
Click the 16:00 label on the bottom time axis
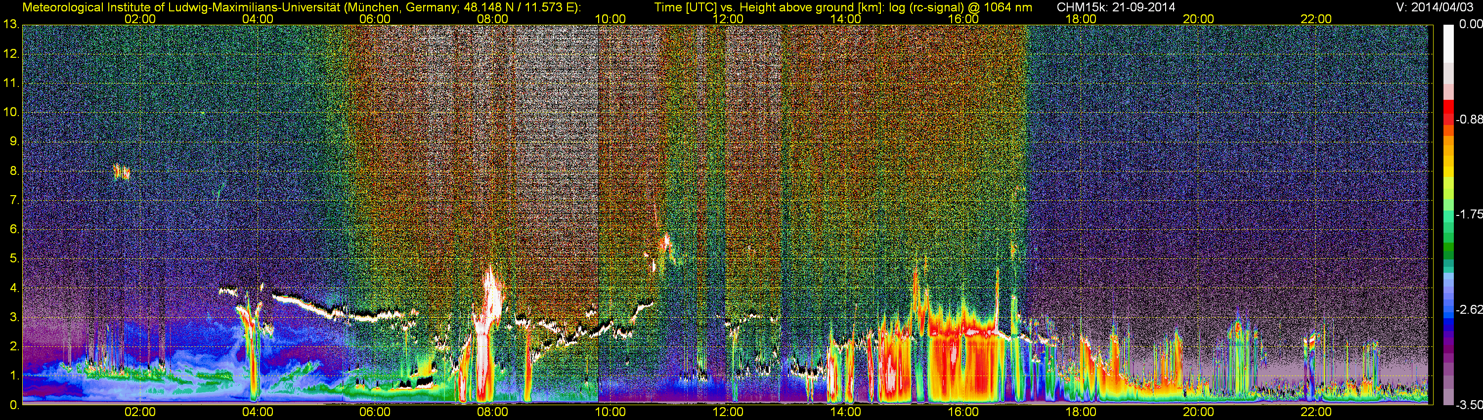[963, 412]
